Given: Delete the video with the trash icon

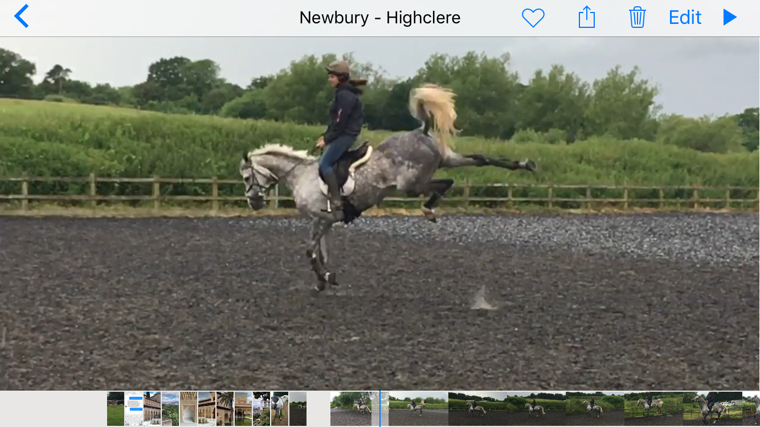Looking at the screenshot, I should tap(637, 17).
